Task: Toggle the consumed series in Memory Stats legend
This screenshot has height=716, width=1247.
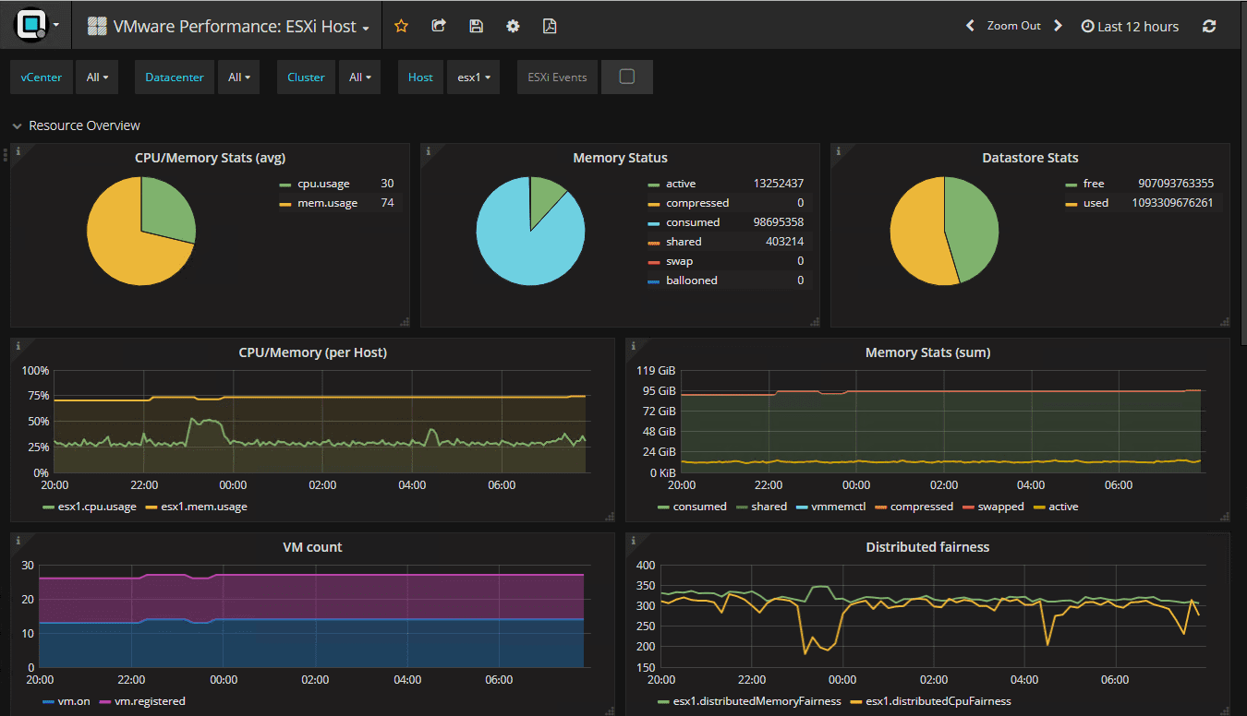Action: point(698,506)
